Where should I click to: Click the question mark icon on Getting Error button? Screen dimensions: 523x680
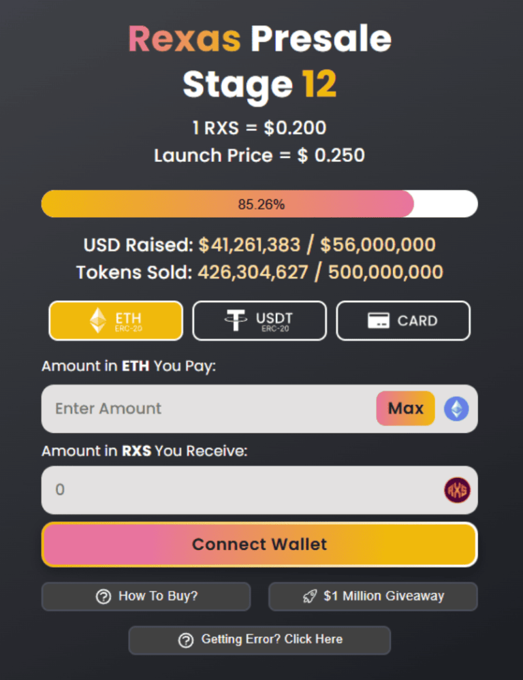coord(185,640)
